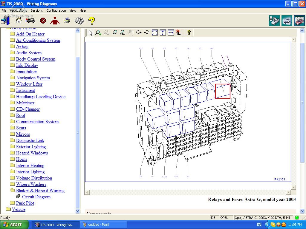Screen dimensions: 306x229
Task: Click the red highlighted relay in diagram
Action: pos(223,91)
